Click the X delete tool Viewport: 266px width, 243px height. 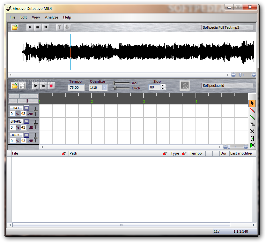coord(252,131)
